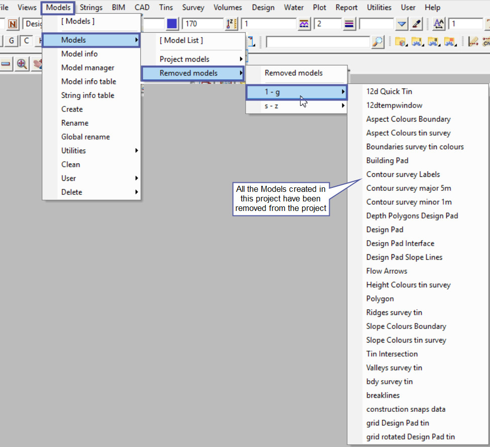Open the Help menu
This screenshot has width=490, height=447.
(432, 8)
